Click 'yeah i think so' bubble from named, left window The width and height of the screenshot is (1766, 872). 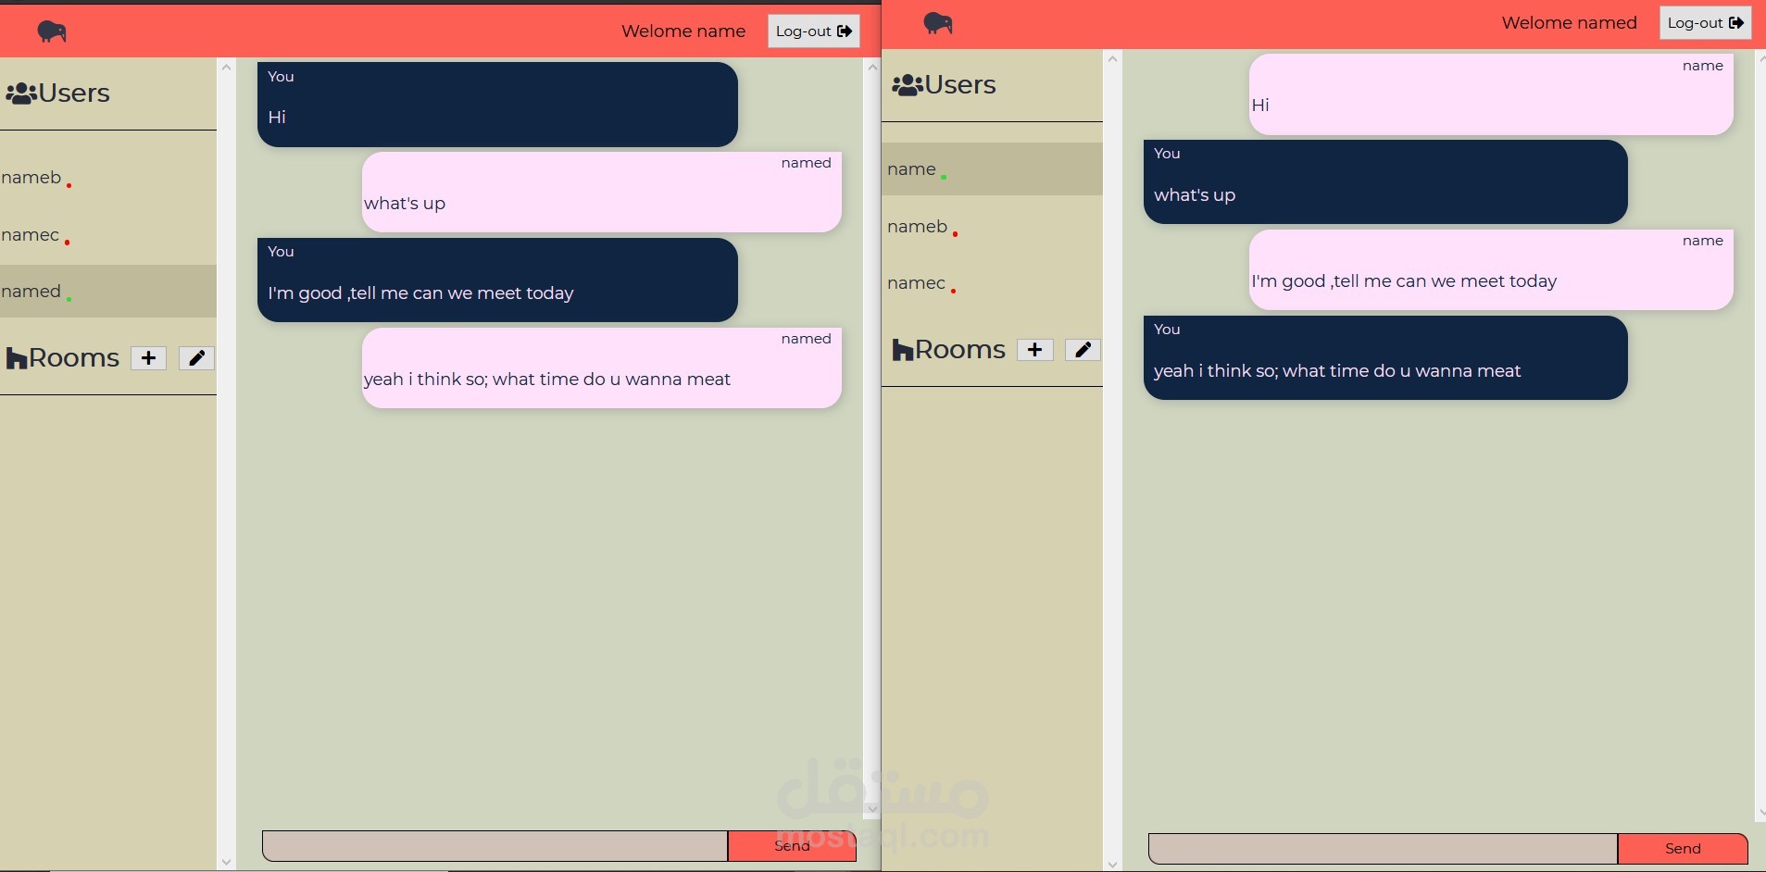[602, 368]
